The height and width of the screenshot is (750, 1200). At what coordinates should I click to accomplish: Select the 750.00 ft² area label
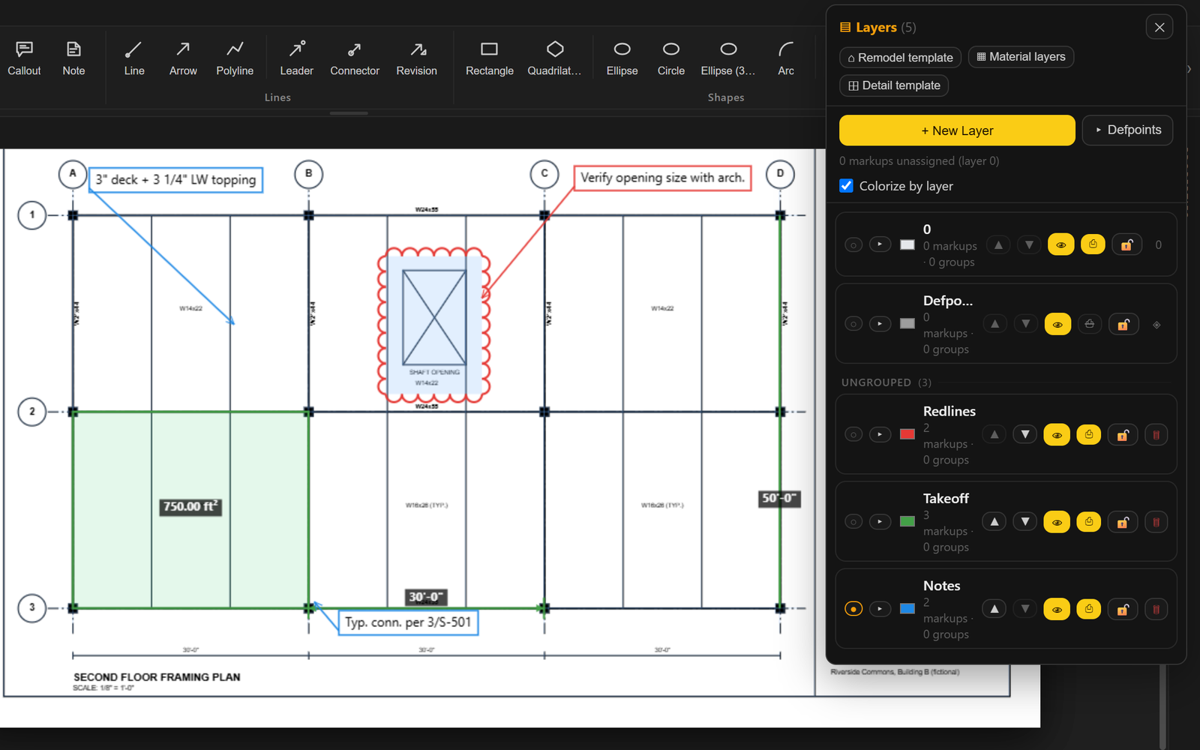tap(190, 506)
